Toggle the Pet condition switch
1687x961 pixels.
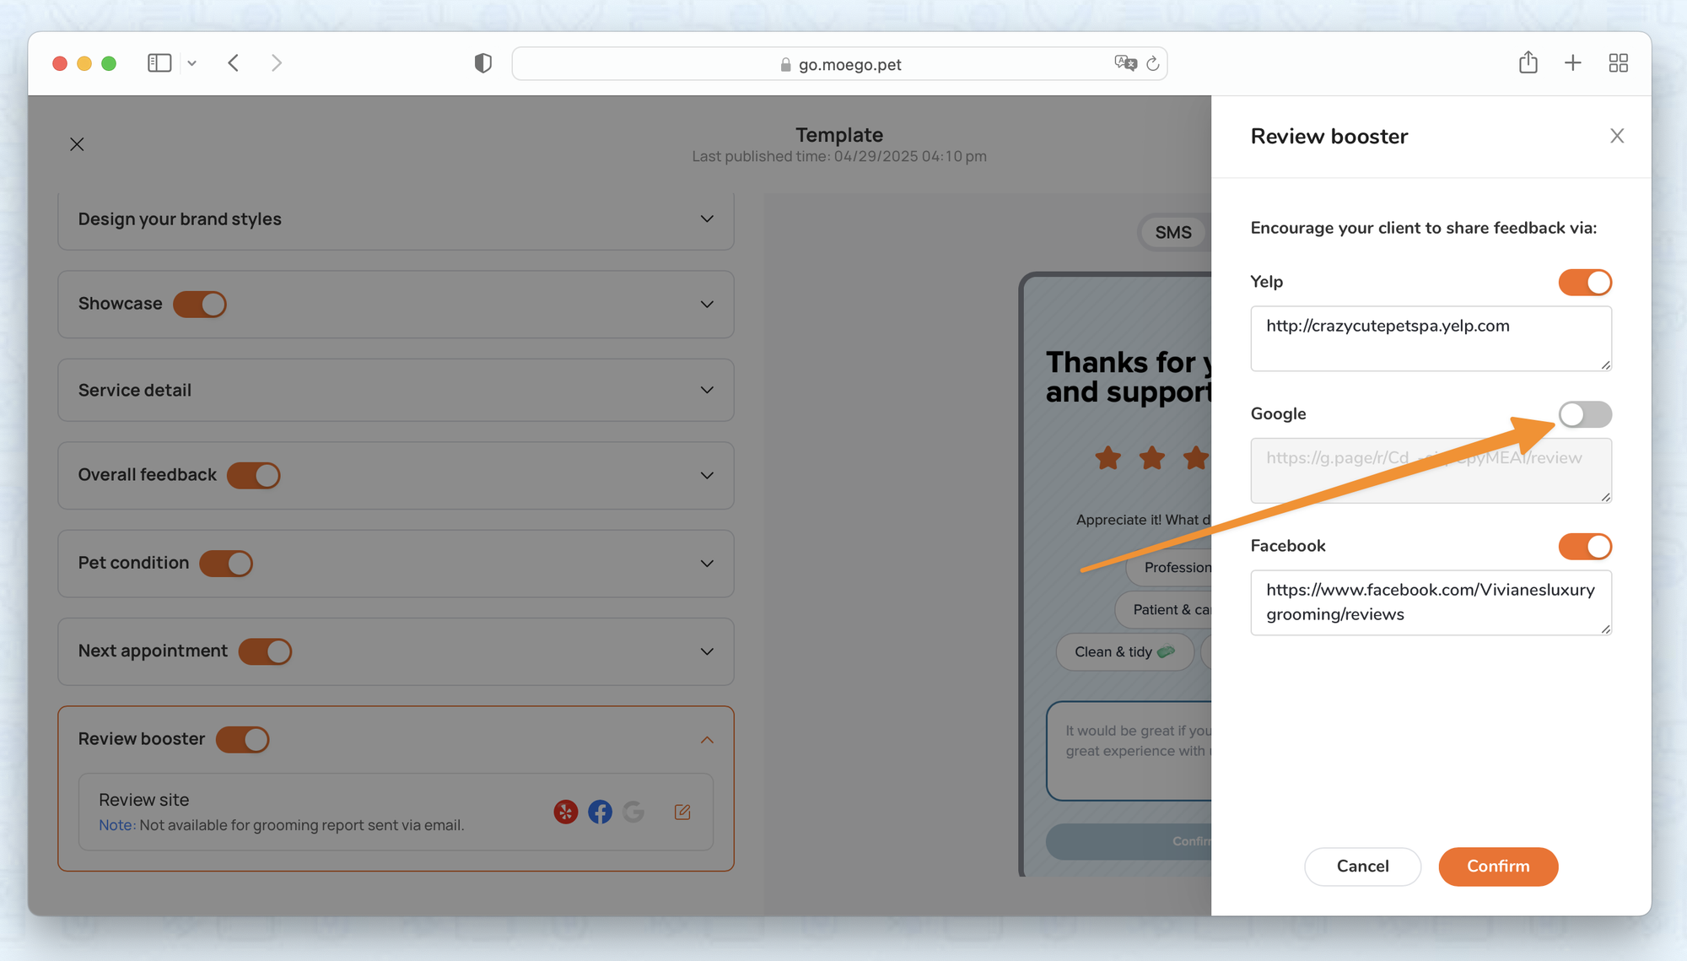tap(226, 564)
